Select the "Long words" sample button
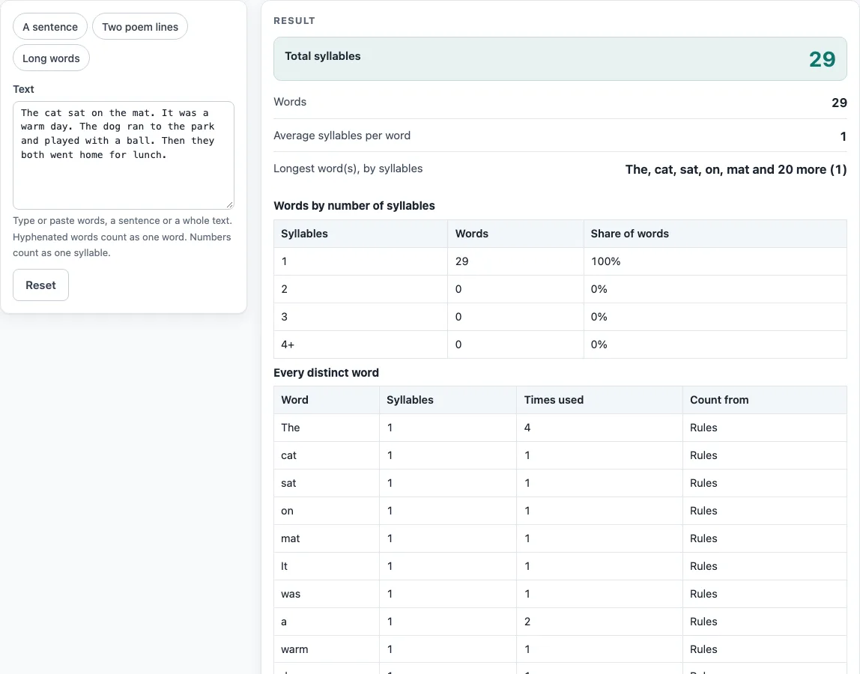Viewport: 860px width, 674px height. (51, 58)
